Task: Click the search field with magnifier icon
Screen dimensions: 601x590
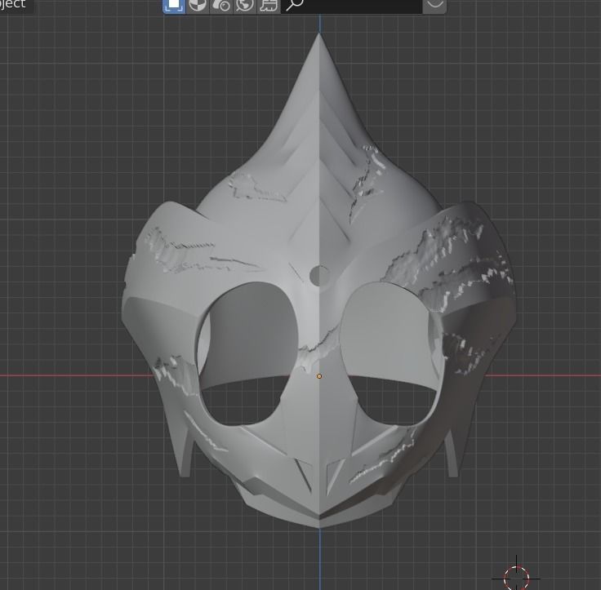Action: pyautogui.click(x=351, y=6)
